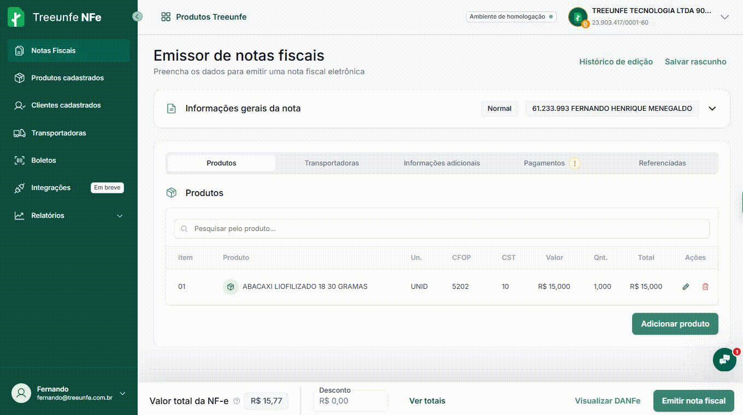Click the Pagamentos warning badge icon
743x415 pixels.
pyautogui.click(x=574, y=163)
